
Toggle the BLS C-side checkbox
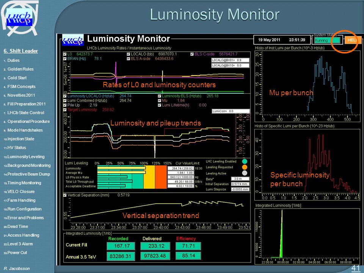(x=192, y=54)
